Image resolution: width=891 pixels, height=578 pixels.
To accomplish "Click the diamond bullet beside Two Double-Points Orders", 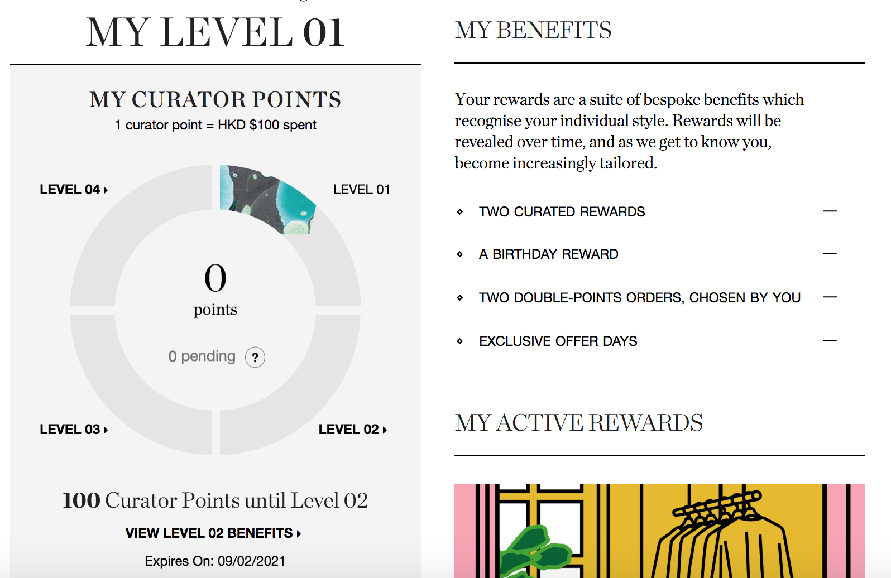I will 459,298.
